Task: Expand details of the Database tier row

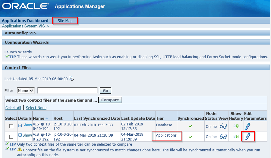Action: coord(20,125)
